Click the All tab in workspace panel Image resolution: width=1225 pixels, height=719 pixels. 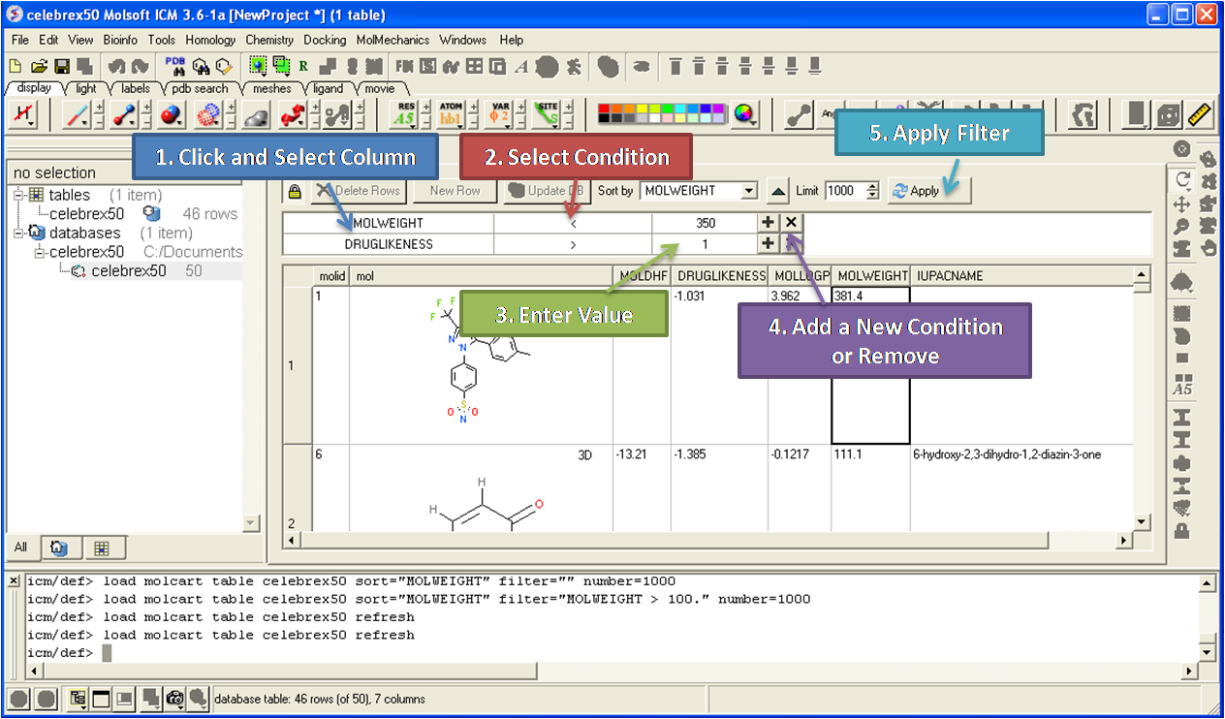(20, 548)
